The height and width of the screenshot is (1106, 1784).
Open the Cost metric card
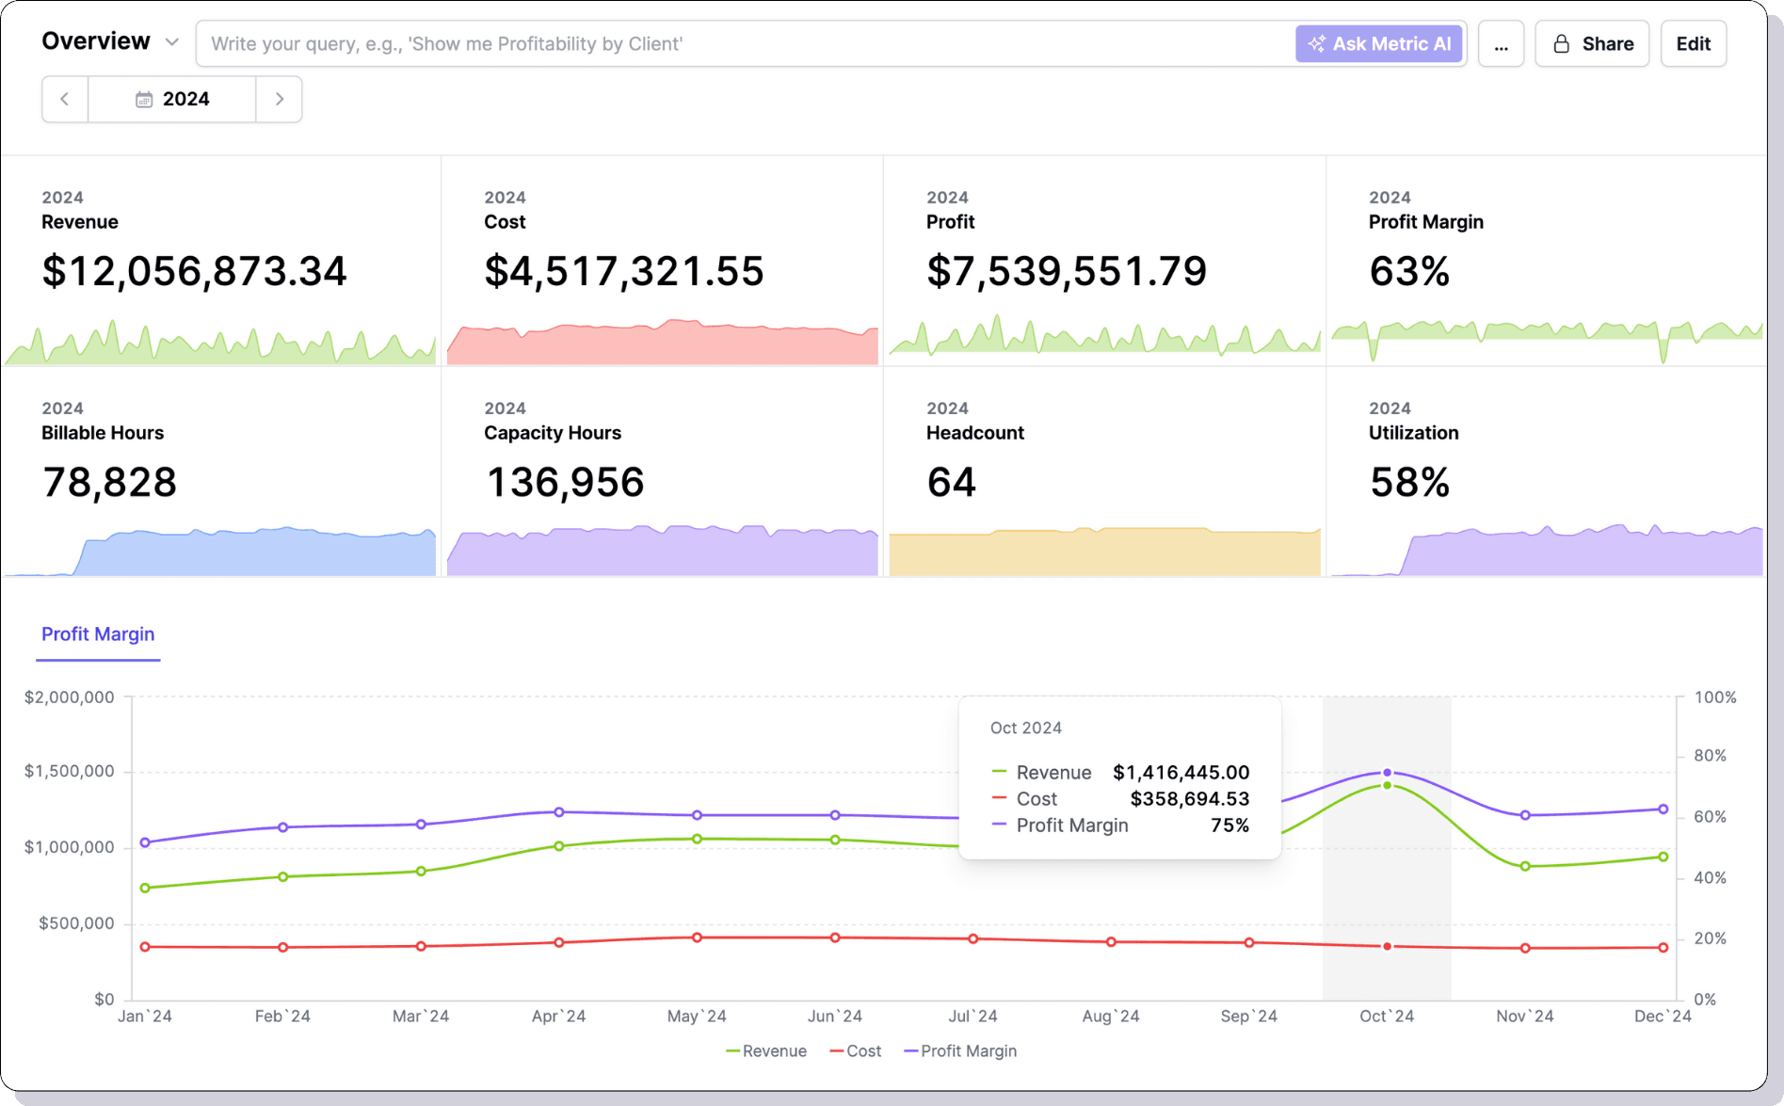pyautogui.click(x=663, y=261)
